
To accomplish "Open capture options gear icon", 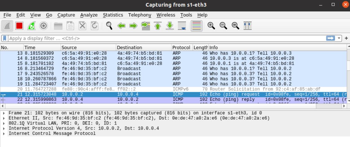I will 43,26.
